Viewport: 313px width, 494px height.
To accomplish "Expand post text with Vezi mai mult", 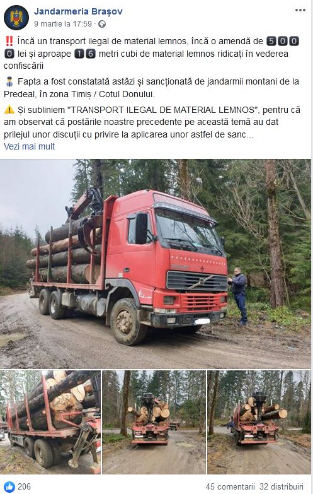I will click(29, 146).
